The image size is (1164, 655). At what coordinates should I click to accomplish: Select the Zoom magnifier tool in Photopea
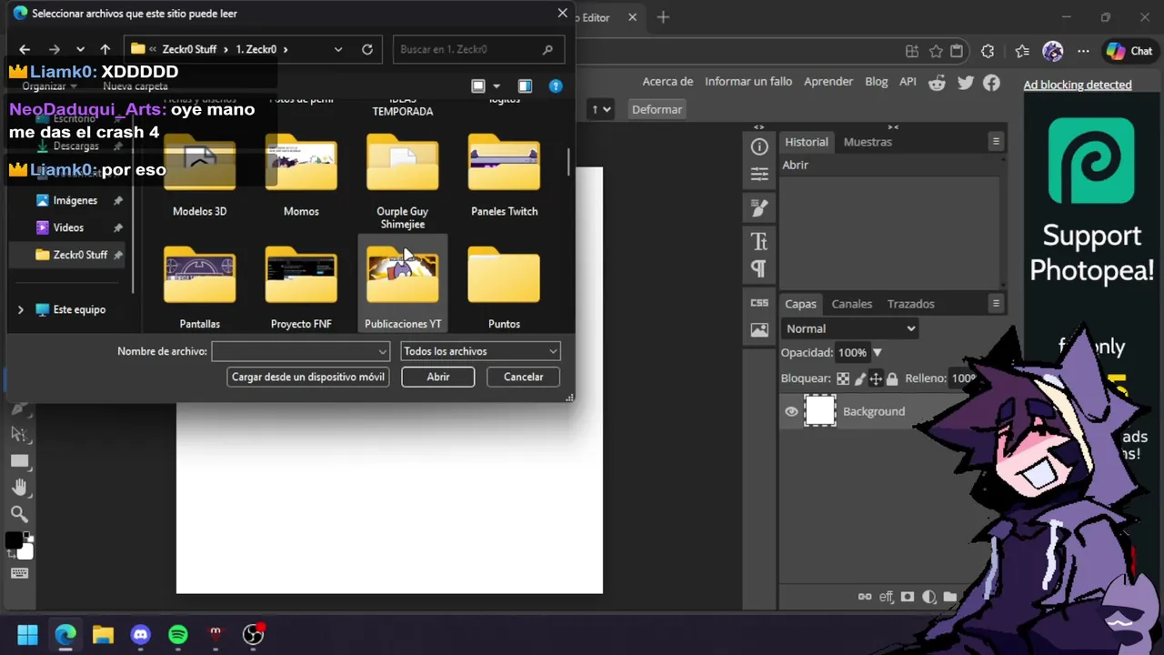point(19,515)
